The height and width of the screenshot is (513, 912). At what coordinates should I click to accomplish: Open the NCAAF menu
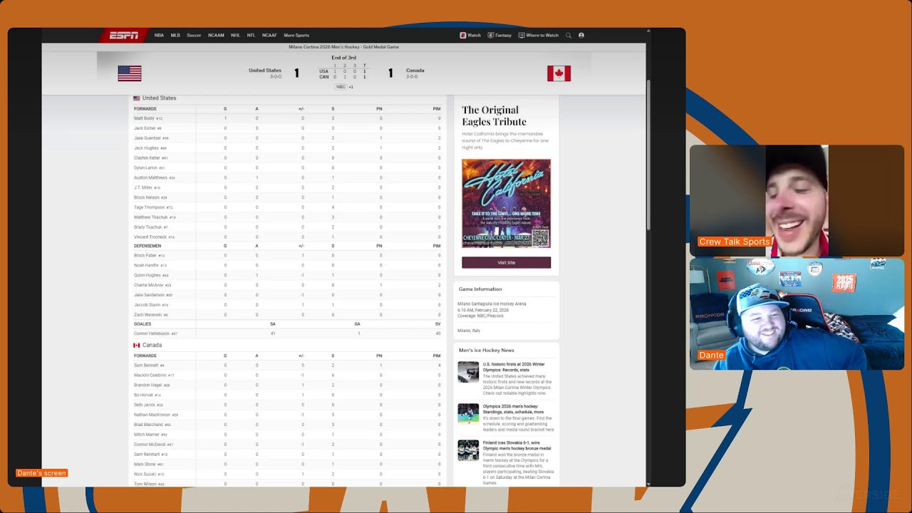click(269, 35)
